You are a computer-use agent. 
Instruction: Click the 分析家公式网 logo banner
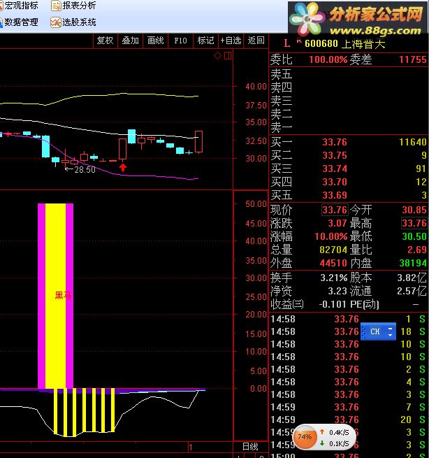[358, 18]
